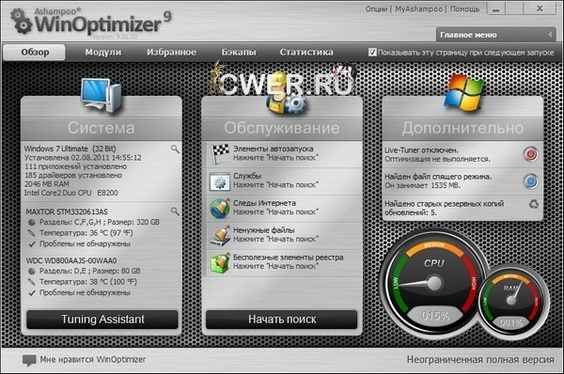Screen dimensions: 564x374
Task: Open the Помощь menu
Action: [464, 9]
